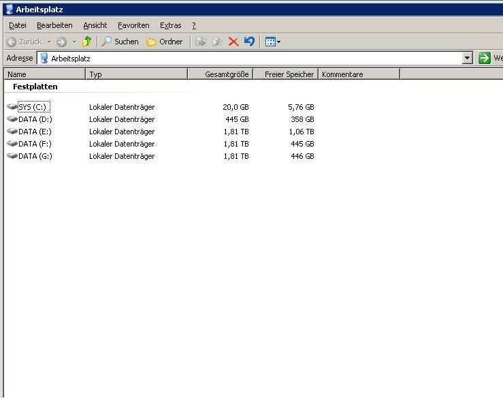Viewport: 503px width, 409px height.
Task: Open the Datei menu
Action: [x=18, y=25]
